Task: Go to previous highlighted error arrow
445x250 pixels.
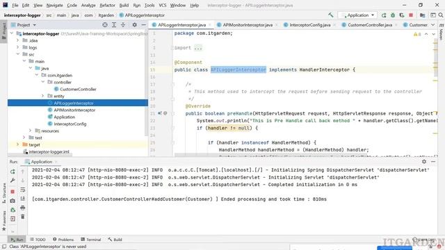Action: click(x=426, y=34)
